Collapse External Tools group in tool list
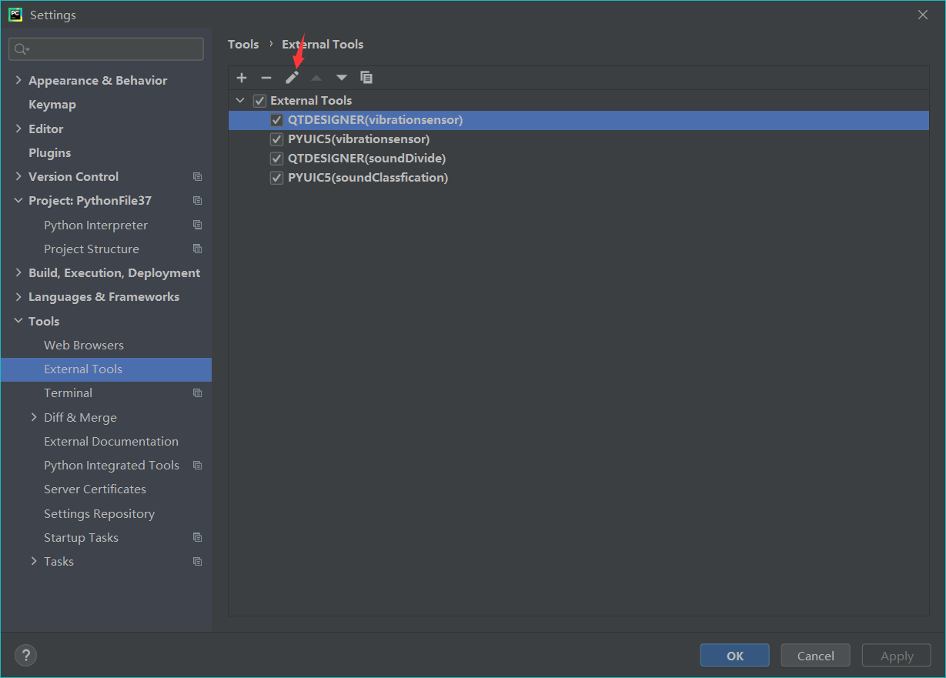946x678 pixels. pos(240,101)
